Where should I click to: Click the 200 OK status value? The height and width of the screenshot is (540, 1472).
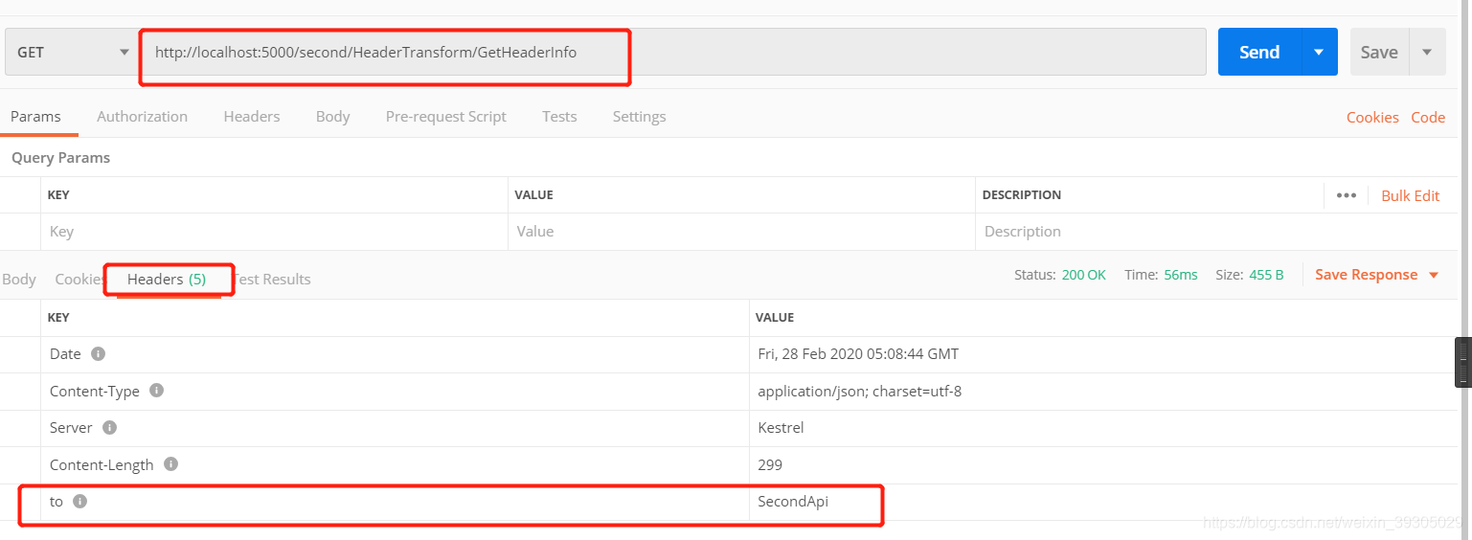[x=1083, y=275]
